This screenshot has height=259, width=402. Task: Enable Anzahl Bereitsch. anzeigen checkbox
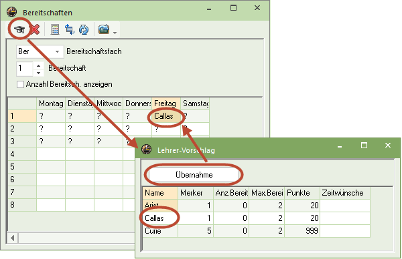tap(20, 84)
